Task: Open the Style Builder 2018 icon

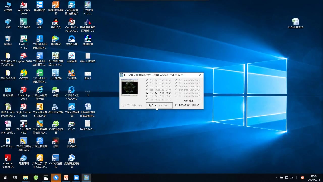Action: click(x=24, y=110)
